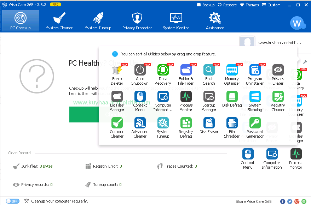Open System Tuneup in the utilities popup
The width and height of the screenshot is (311, 205).
pos(163,128)
